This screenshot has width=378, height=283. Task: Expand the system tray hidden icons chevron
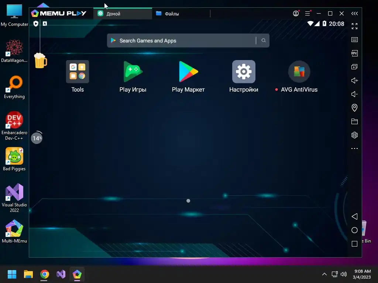pos(324,274)
